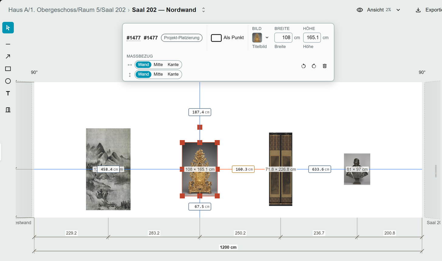Select Kante in the vertical Massbezug row
This screenshot has height=261, width=442.
pyautogui.click(x=173, y=74)
